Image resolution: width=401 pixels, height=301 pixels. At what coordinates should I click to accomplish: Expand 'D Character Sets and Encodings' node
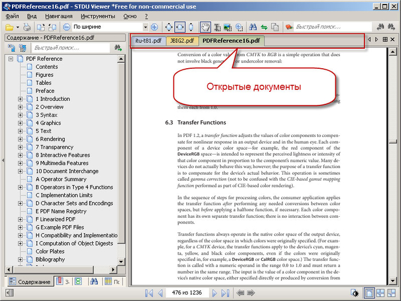tap(20, 203)
